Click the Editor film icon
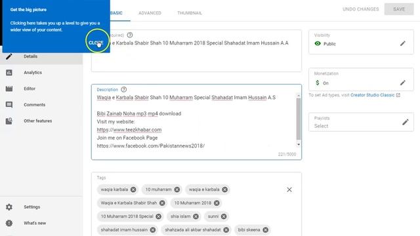Image resolution: width=420 pixels, height=236 pixels. (9, 88)
